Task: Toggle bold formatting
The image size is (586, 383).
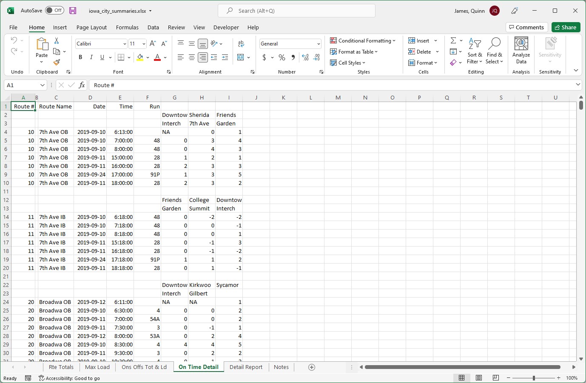Action: click(x=80, y=57)
